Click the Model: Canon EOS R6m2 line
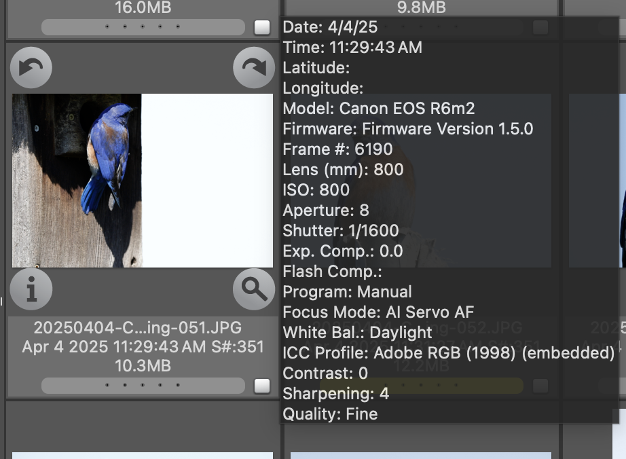This screenshot has width=626, height=459. pos(379,109)
